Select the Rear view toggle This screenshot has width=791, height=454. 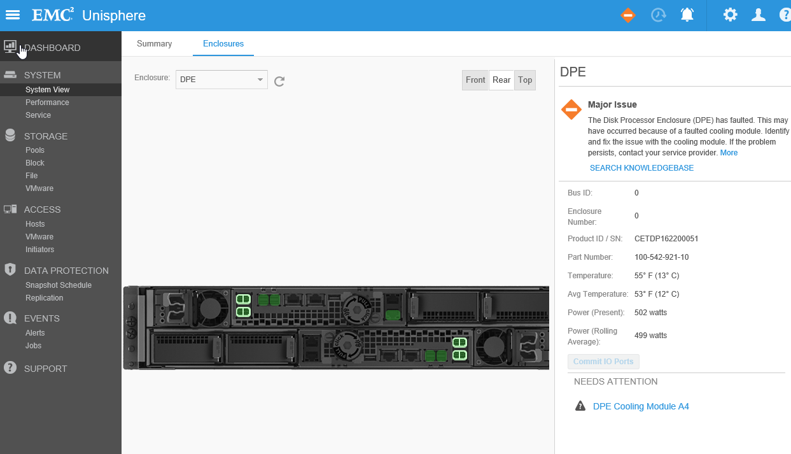pyautogui.click(x=501, y=80)
